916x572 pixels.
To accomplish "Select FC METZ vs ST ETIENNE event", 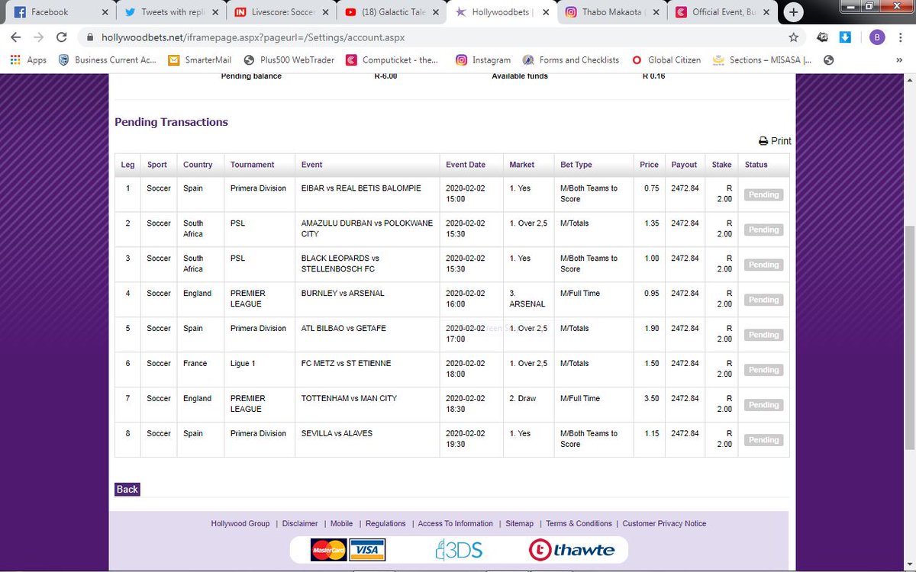I will click(346, 364).
